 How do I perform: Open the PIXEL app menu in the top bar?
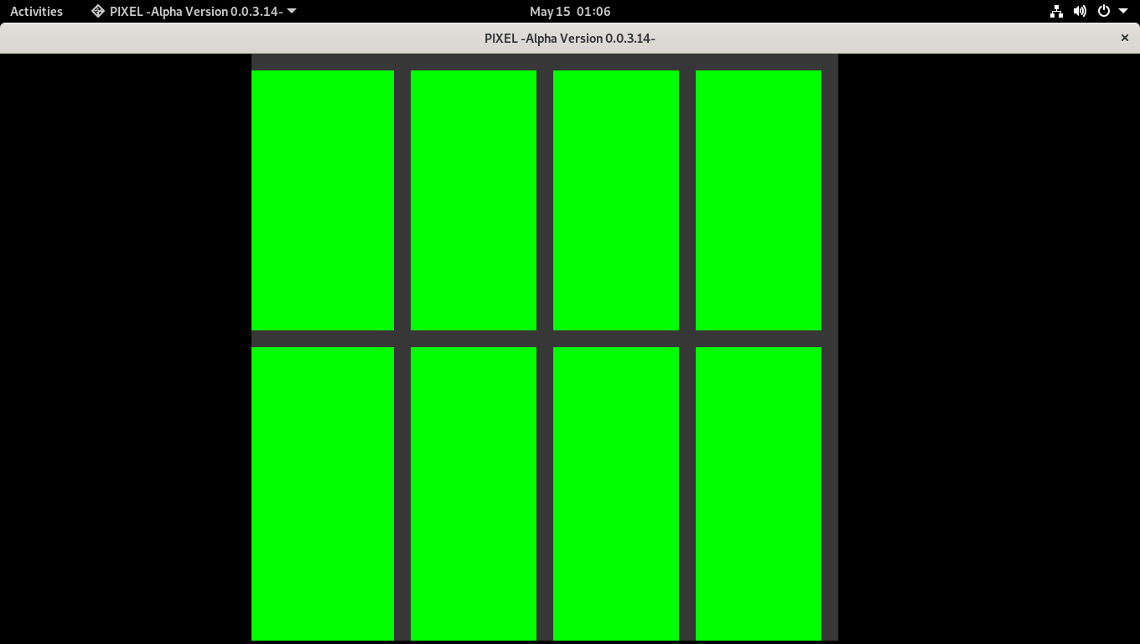click(x=194, y=12)
